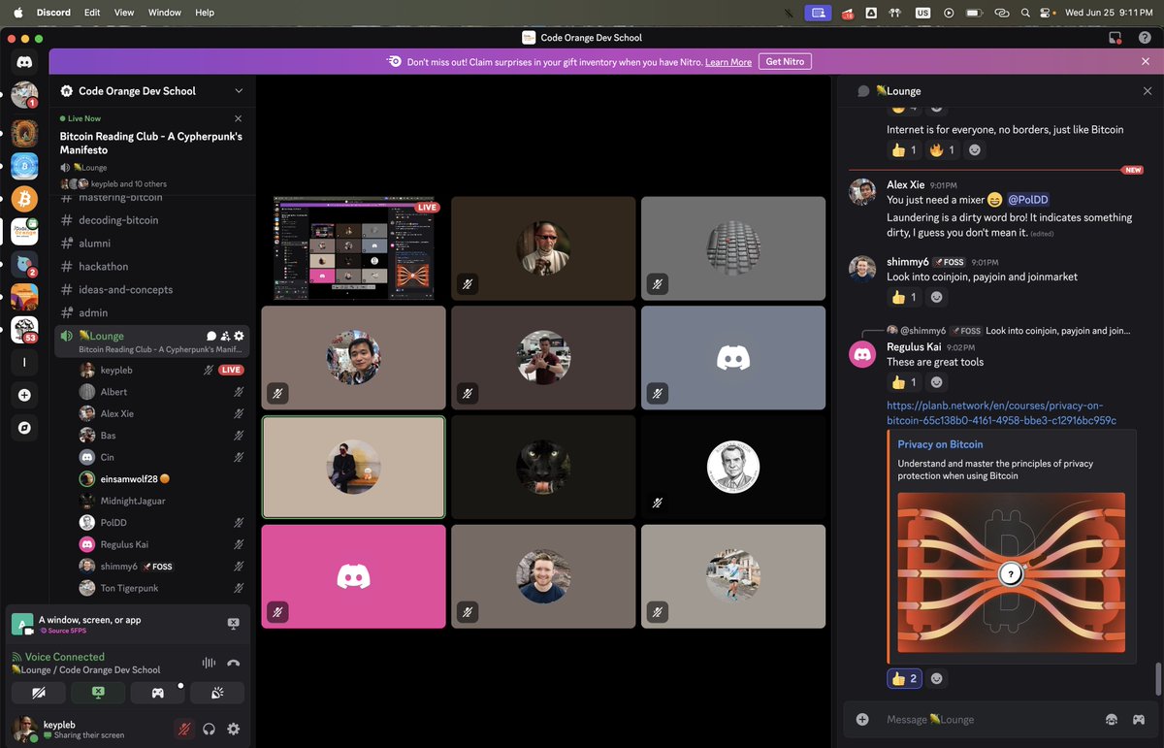Click the @PolDD mention
The width and height of the screenshot is (1164, 748).
(x=1028, y=200)
